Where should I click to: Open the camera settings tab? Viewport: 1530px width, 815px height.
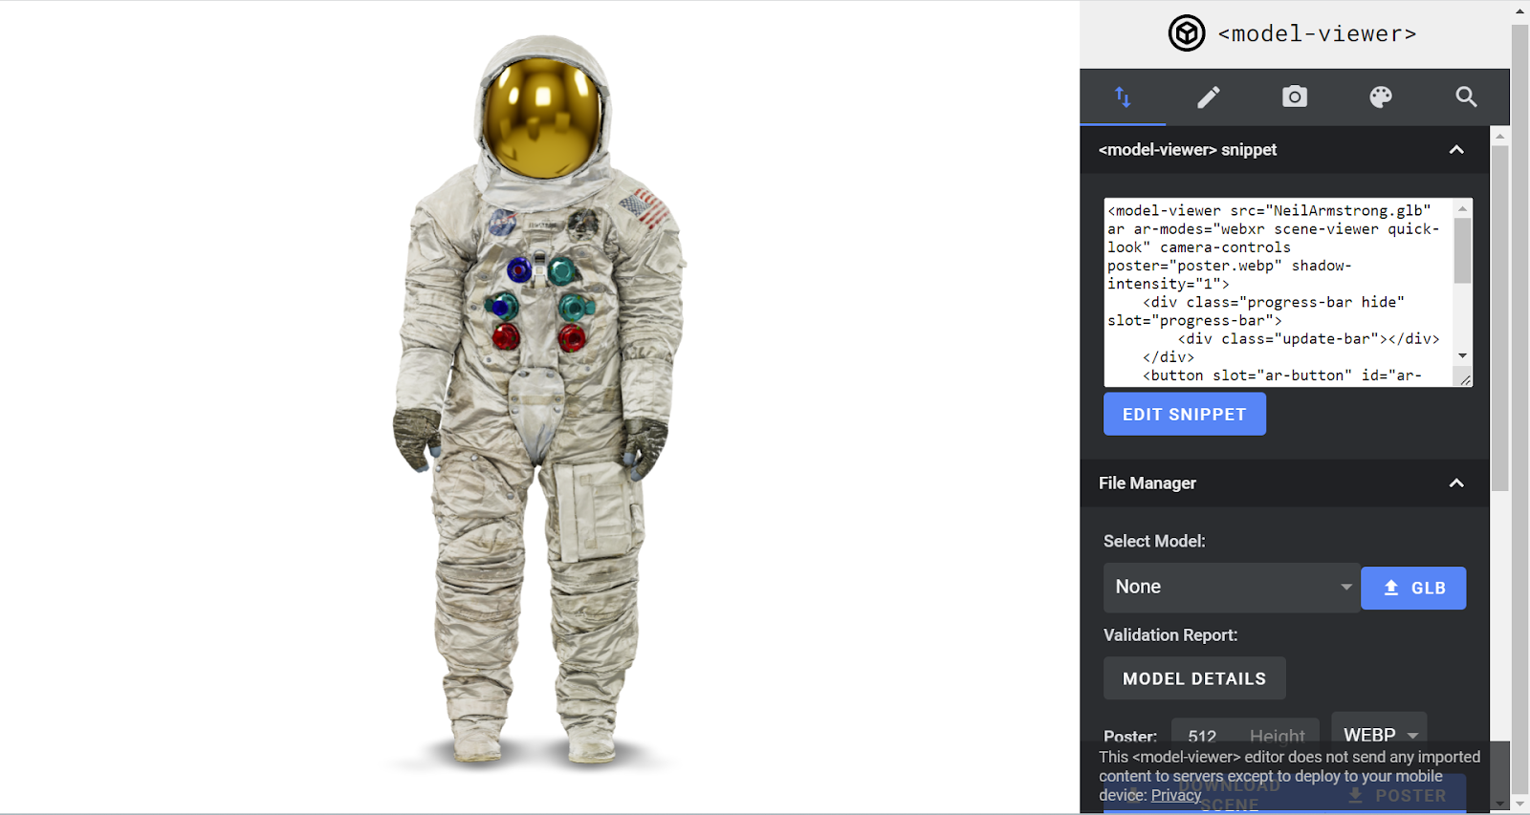[1295, 97]
